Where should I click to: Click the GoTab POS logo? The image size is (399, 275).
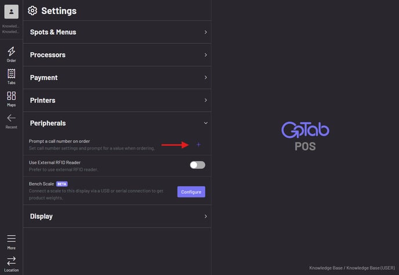coord(305,135)
